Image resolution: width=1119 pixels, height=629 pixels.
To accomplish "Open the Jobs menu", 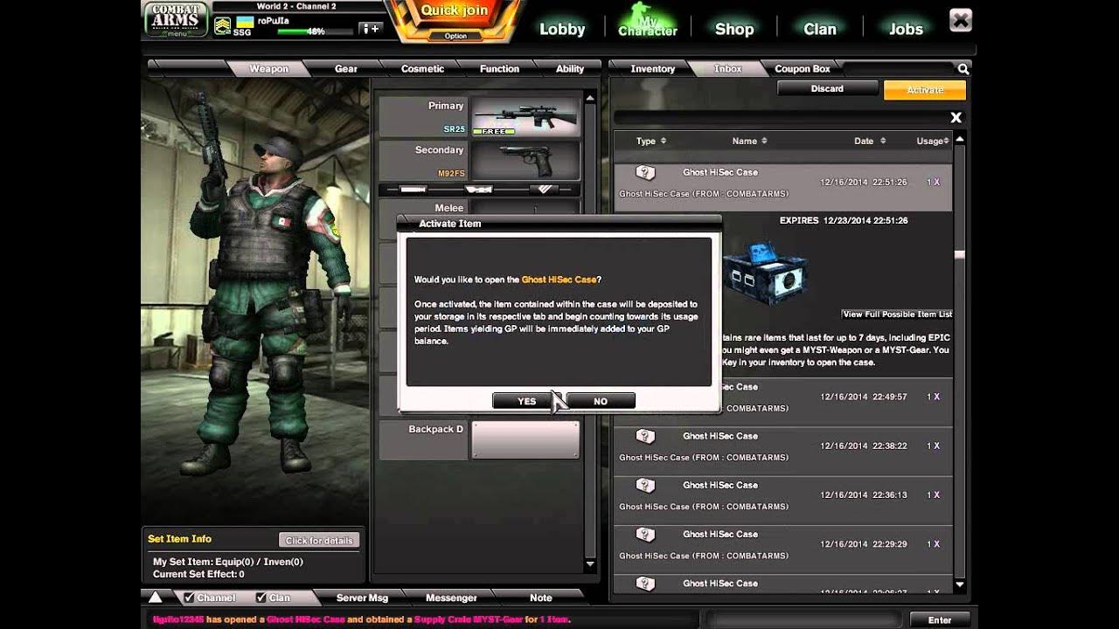I will 906,29.
